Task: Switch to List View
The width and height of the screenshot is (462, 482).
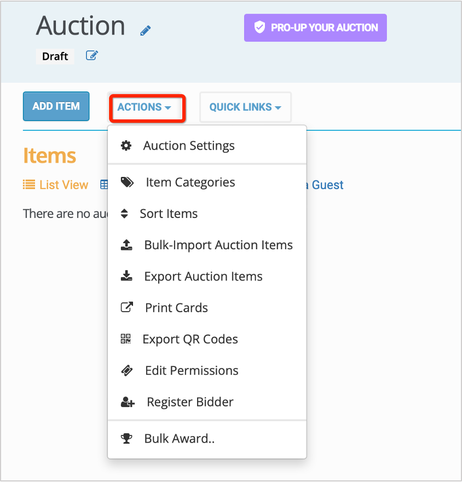Action: pyautogui.click(x=55, y=185)
